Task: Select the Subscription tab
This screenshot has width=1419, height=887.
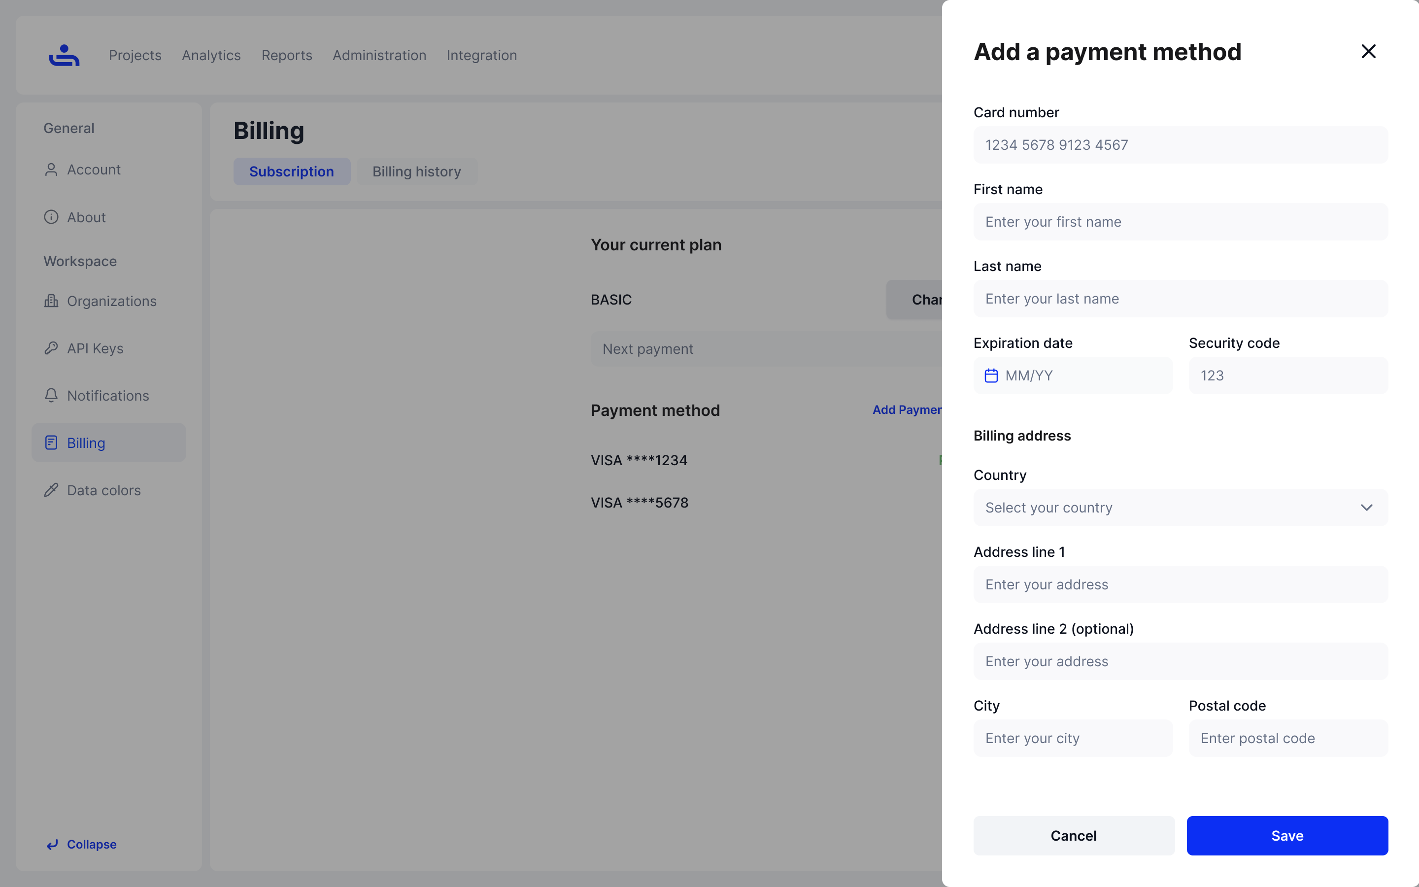Action: tap(291, 171)
